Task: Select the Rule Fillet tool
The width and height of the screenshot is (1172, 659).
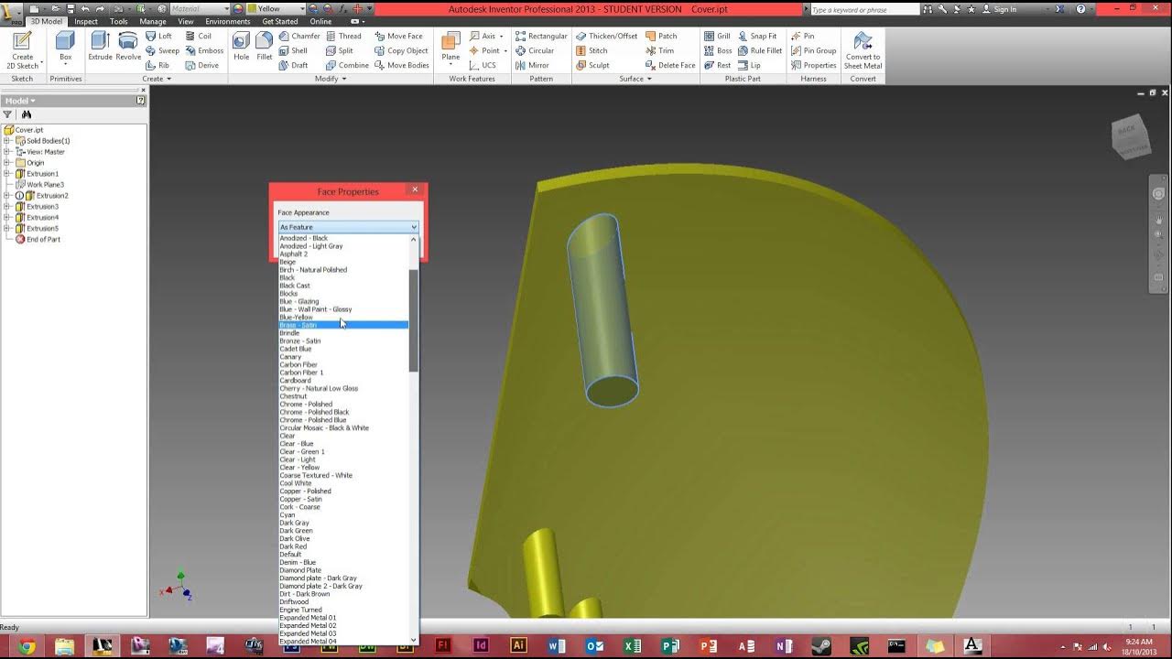Action: pyautogui.click(x=759, y=50)
